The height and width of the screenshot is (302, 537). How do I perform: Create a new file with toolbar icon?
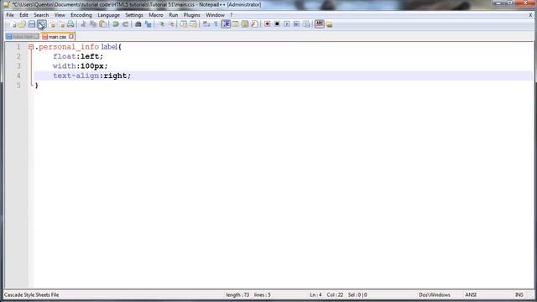coord(13,24)
